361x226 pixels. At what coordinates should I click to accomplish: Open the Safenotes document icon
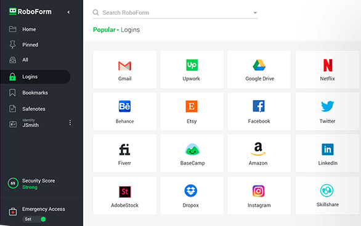[13, 109]
